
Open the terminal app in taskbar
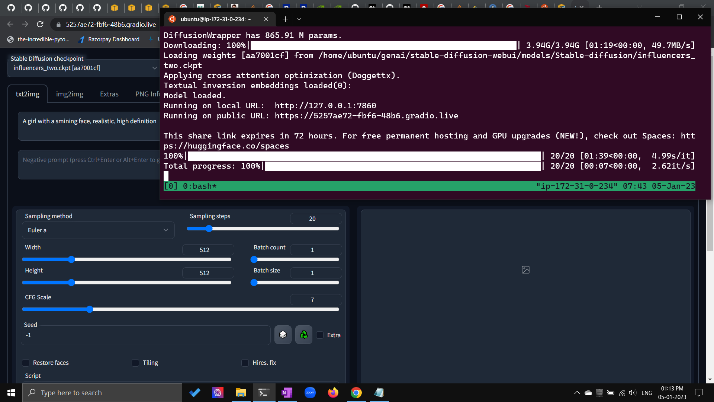(264, 393)
